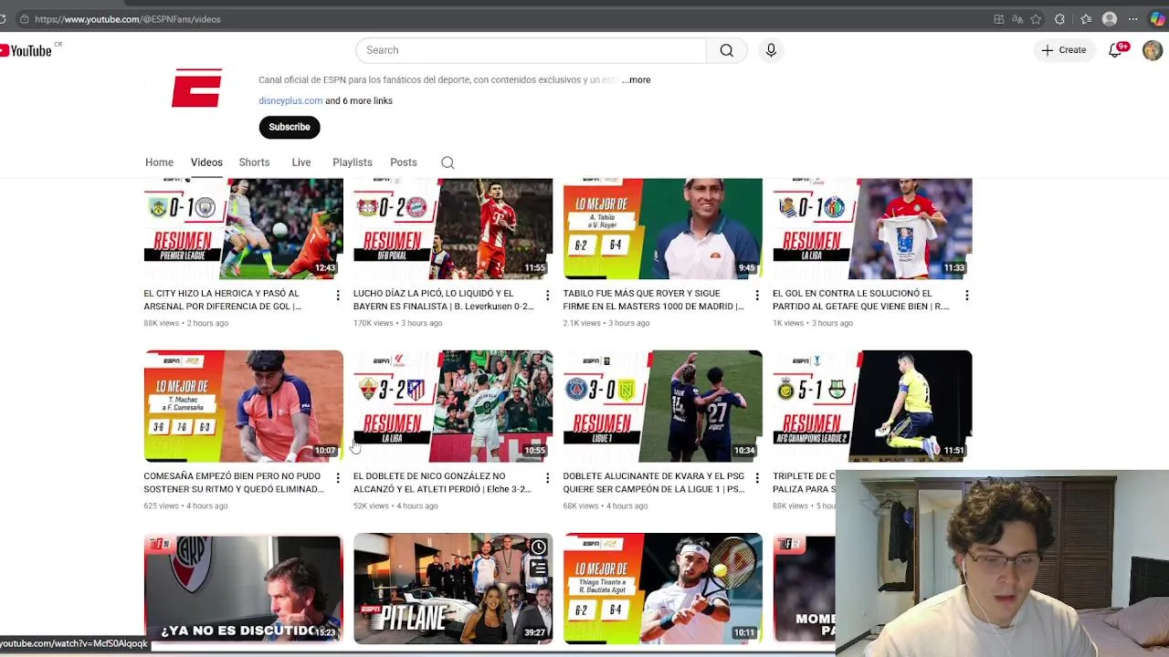Play Machac vs Comesaña highlights thumbnail
The image size is (1169, 657).
pos(243,406)
